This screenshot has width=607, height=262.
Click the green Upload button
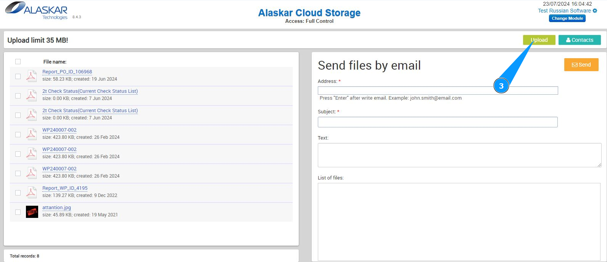pos(539,40)
